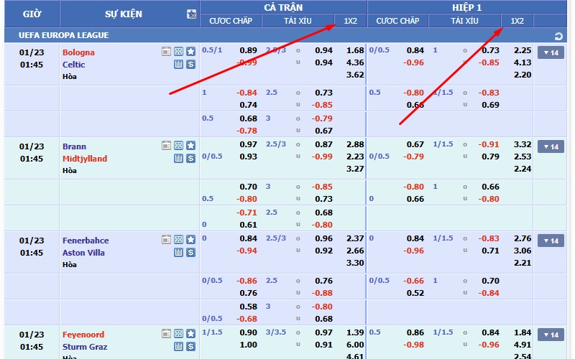Click the dollar icon for Brann match
This screenshot has width=575, height=359.
pyautogui.click(x=190, y=158)
